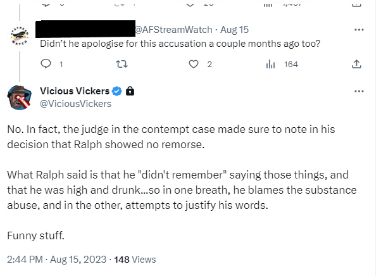The width and height of the screenshot is (381, 276).
Task: Click the @AFStreamWatch handle link
Action: [x=173, y=30]
